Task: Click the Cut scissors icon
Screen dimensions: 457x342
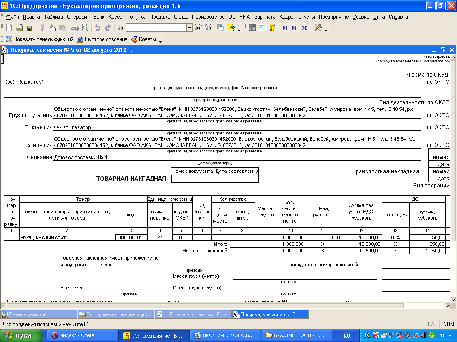Action: click(x=42, y=28)
